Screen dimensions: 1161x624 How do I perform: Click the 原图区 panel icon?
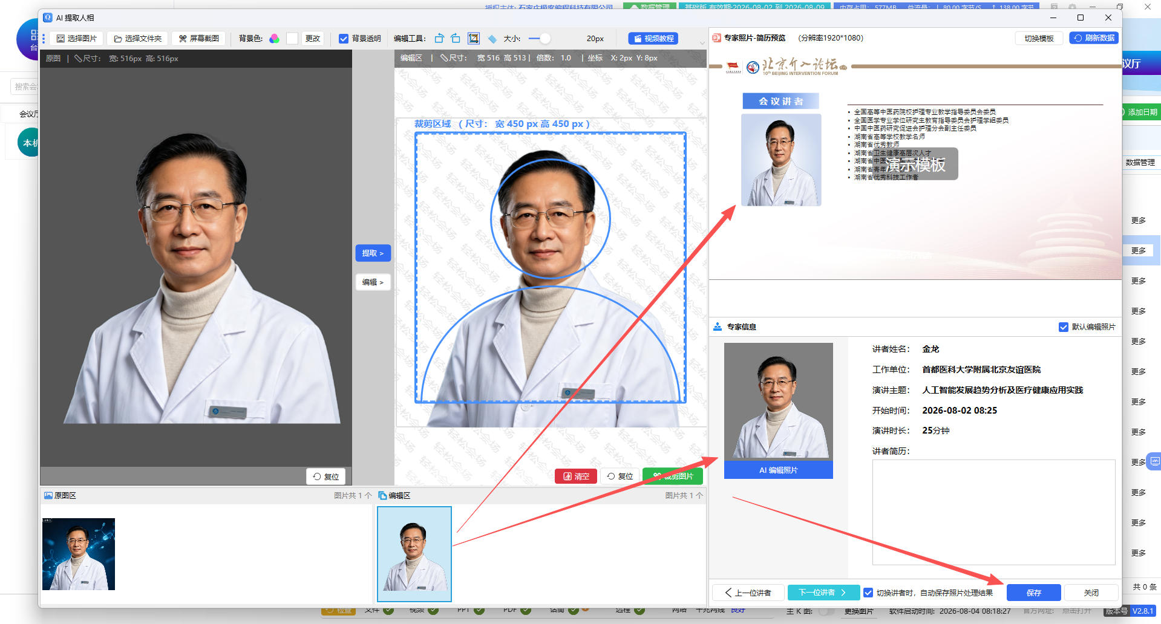(48, 495)
